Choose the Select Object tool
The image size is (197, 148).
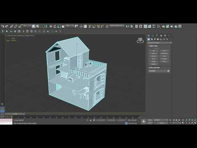[34, 26]
